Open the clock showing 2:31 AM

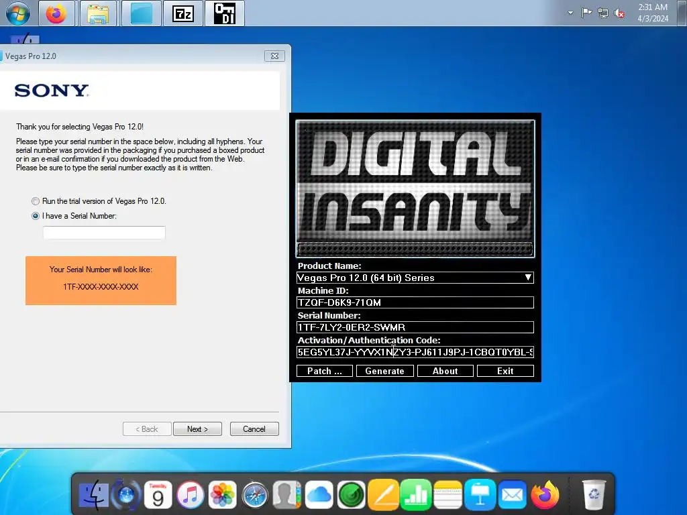point(653,13)
